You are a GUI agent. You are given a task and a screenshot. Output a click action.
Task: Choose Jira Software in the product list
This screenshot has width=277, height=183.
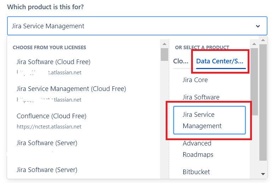(x=201, y=97)
